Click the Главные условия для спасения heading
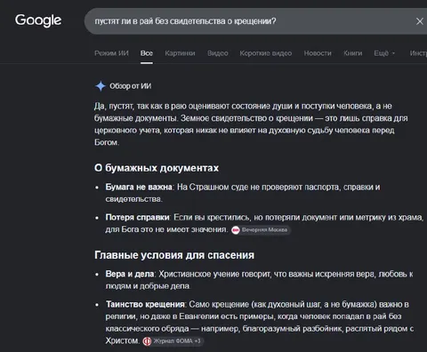The height and width of the screenshot is (352, 427). [x=174, y=255]
